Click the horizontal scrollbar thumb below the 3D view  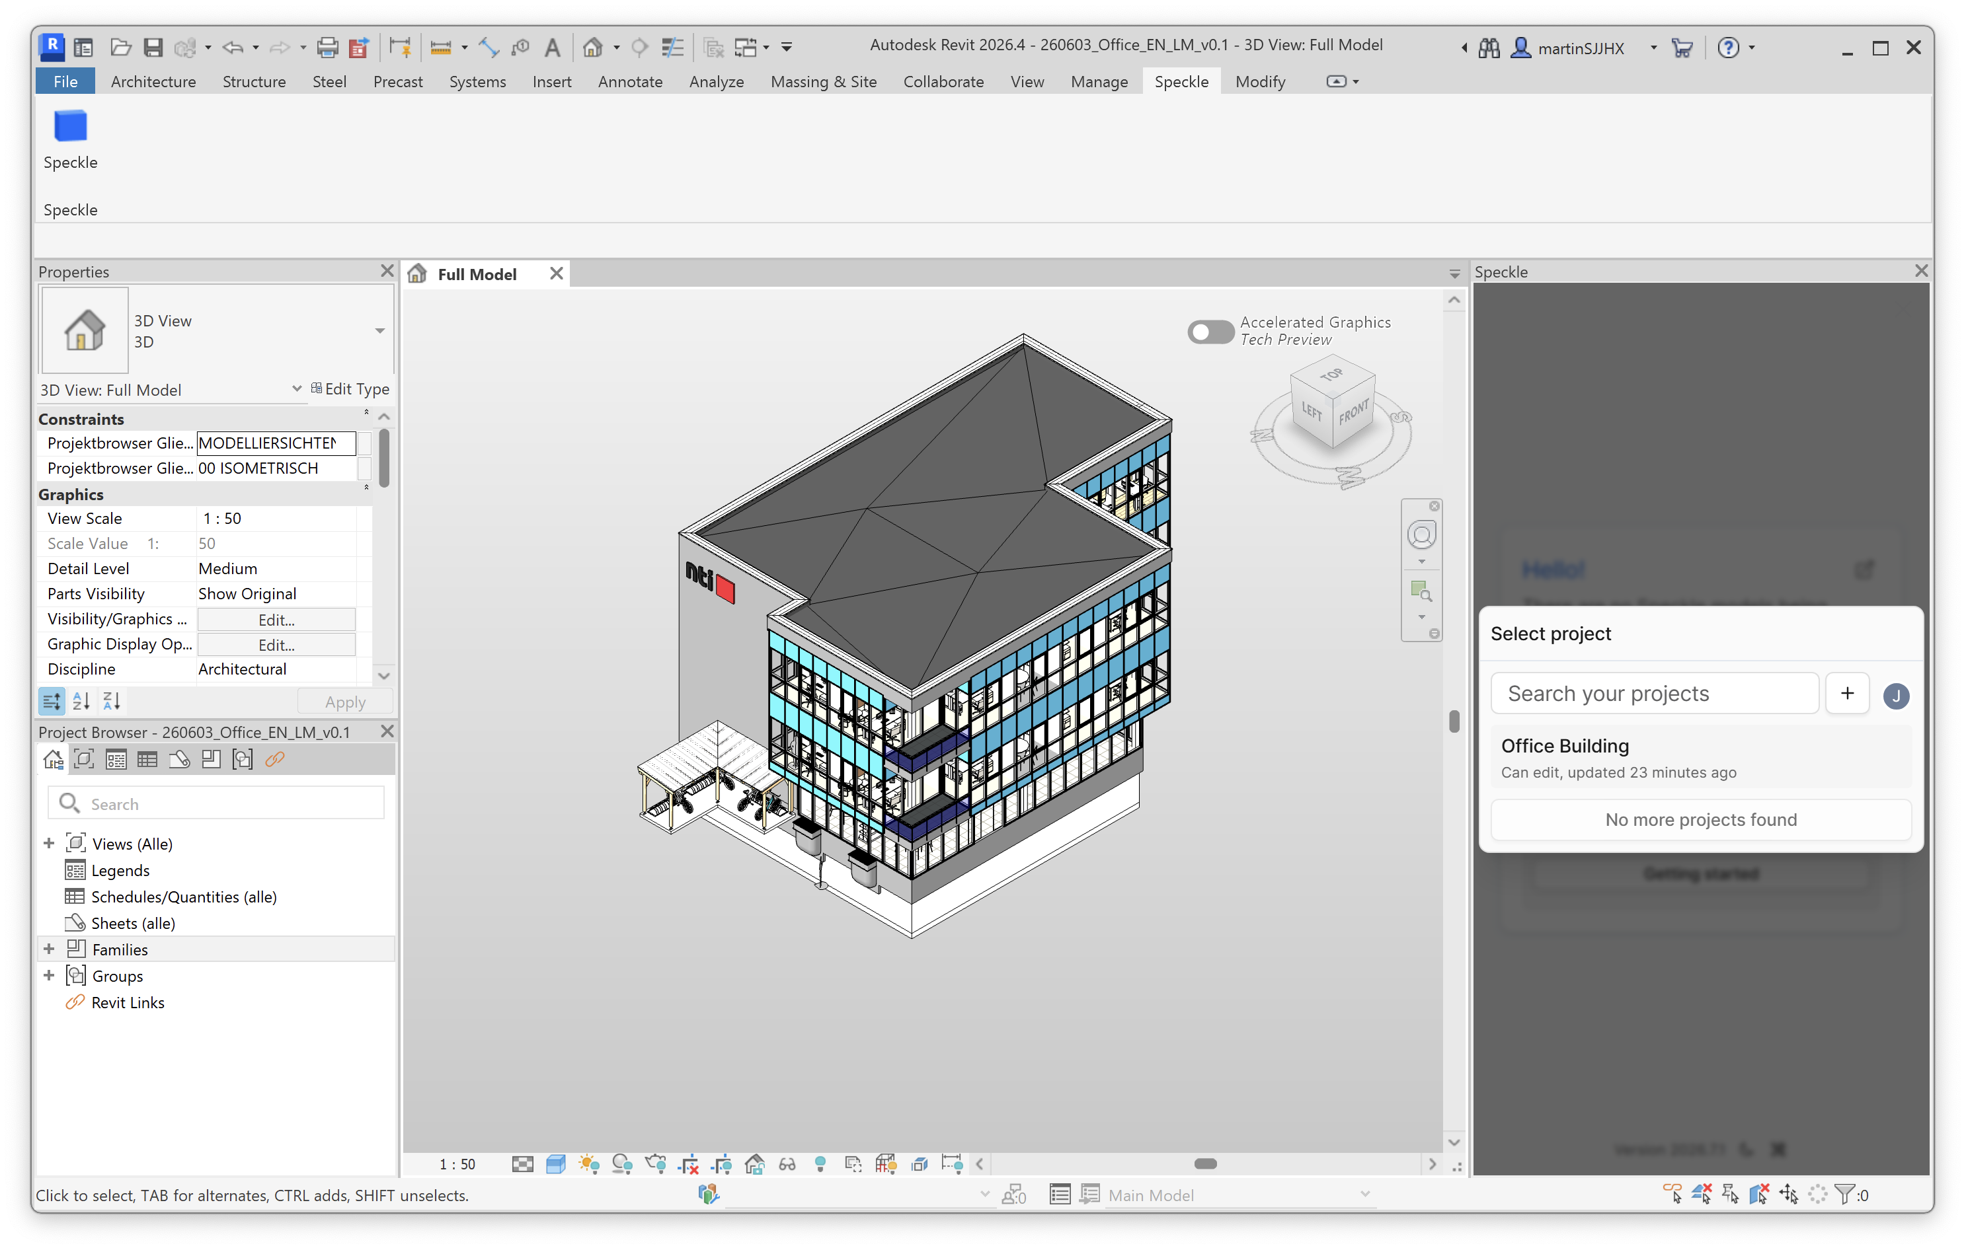pos(1206,1164)
